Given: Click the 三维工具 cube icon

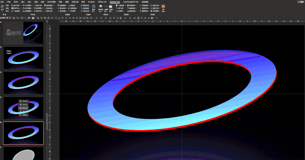Looking at the screenshot, I should click(82, 11).
